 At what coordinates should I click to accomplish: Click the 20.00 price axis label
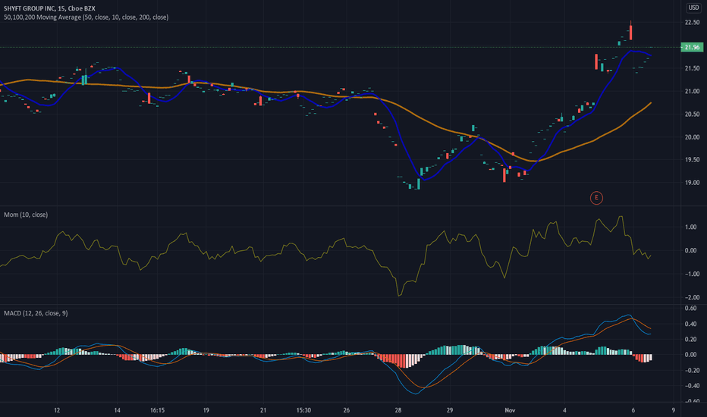[x=692, y=137]
